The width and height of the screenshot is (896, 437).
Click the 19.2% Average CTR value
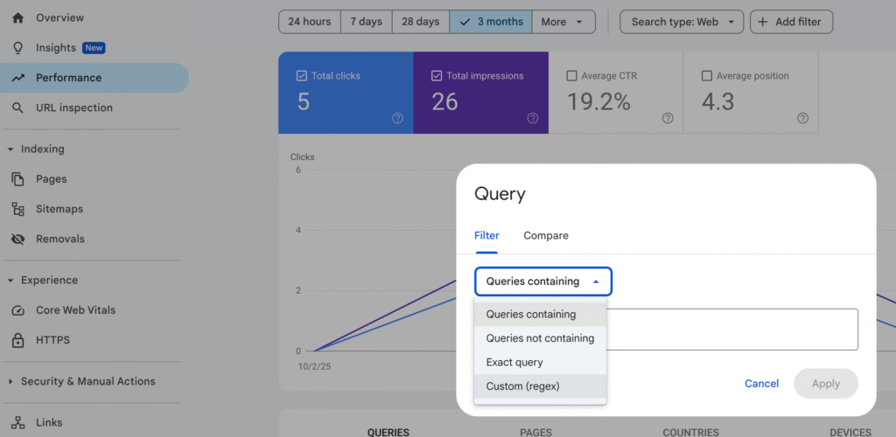[x=598, y=101]
